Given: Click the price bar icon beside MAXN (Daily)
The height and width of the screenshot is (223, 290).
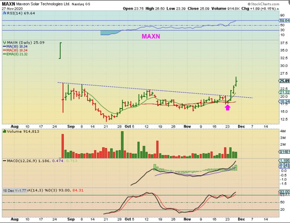Looking at the screenshot, I should (4, 43).
